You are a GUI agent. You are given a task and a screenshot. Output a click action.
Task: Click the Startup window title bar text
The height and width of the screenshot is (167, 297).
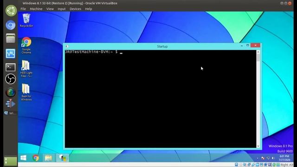(x=162, y=46)
